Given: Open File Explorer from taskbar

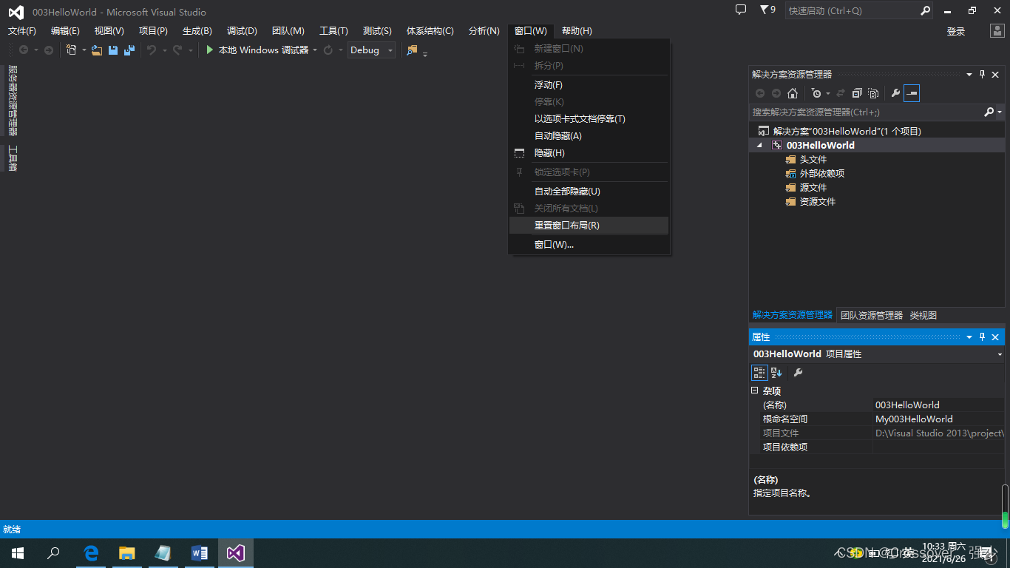Looking at the screenshot, I should coord(127,553).
